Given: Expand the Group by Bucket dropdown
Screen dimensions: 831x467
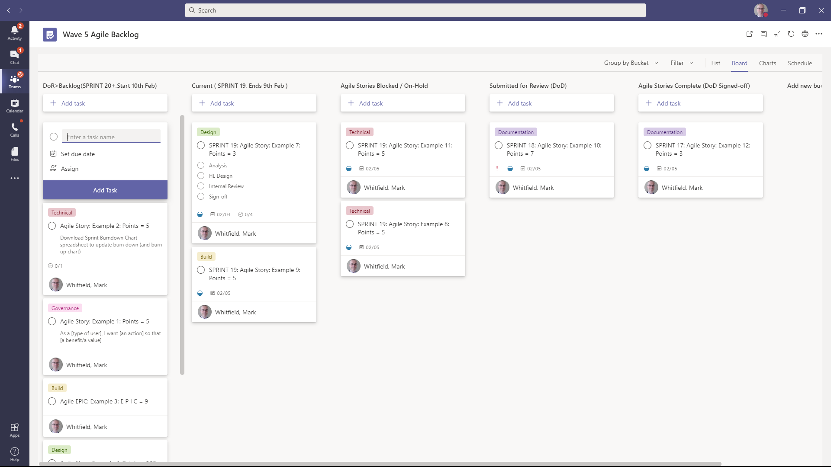Looking at the screenshot, I should pos(631,63).
